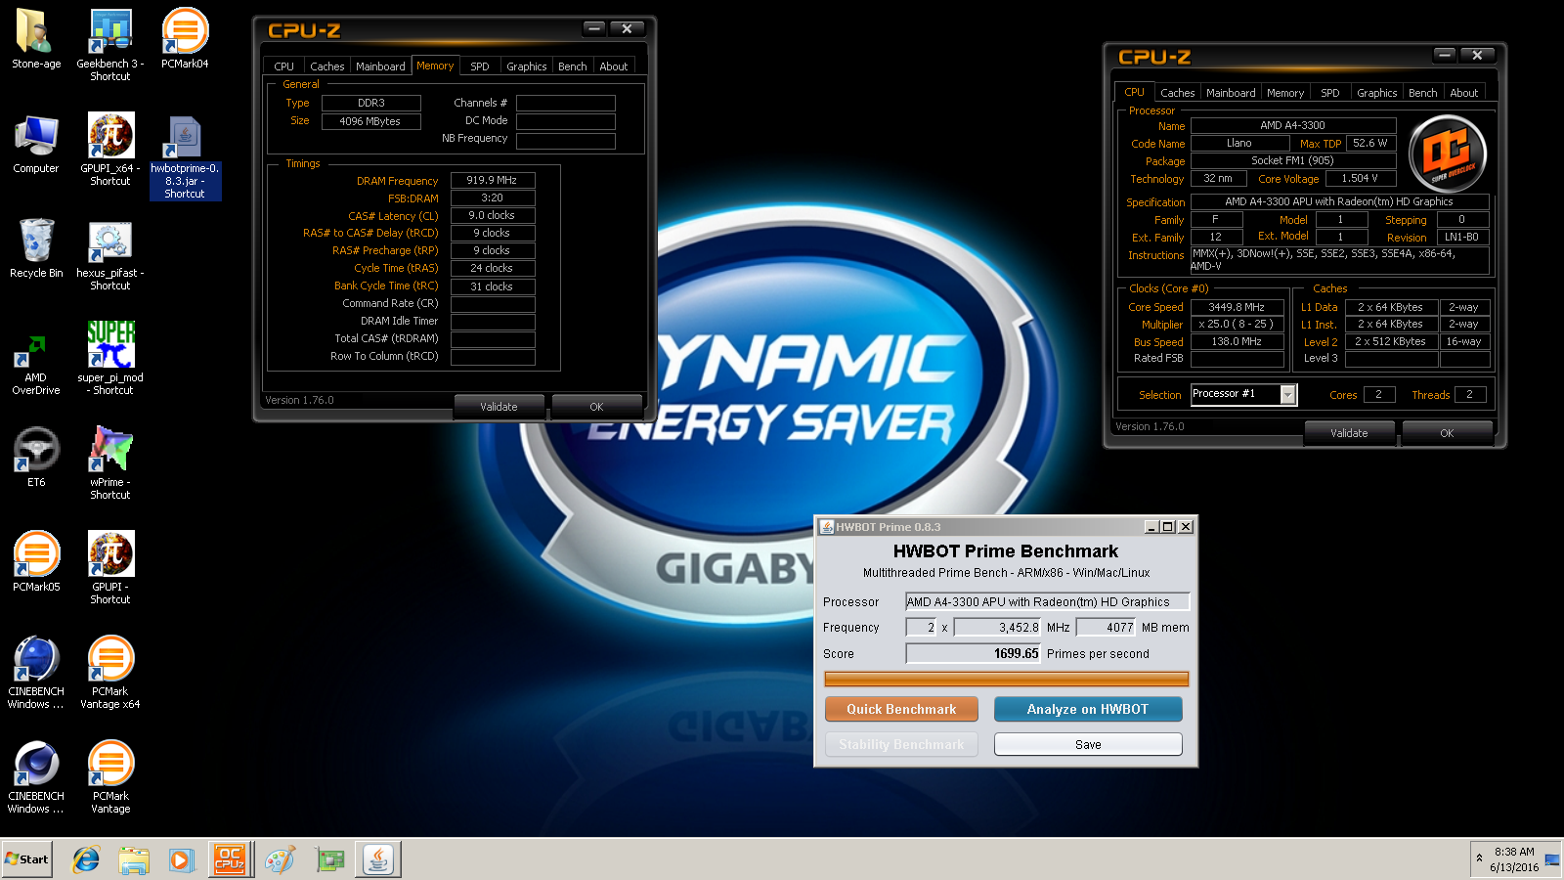1564x880 pixels.
Task: Switch to CPU tab in Memory window
Action: 284,66
